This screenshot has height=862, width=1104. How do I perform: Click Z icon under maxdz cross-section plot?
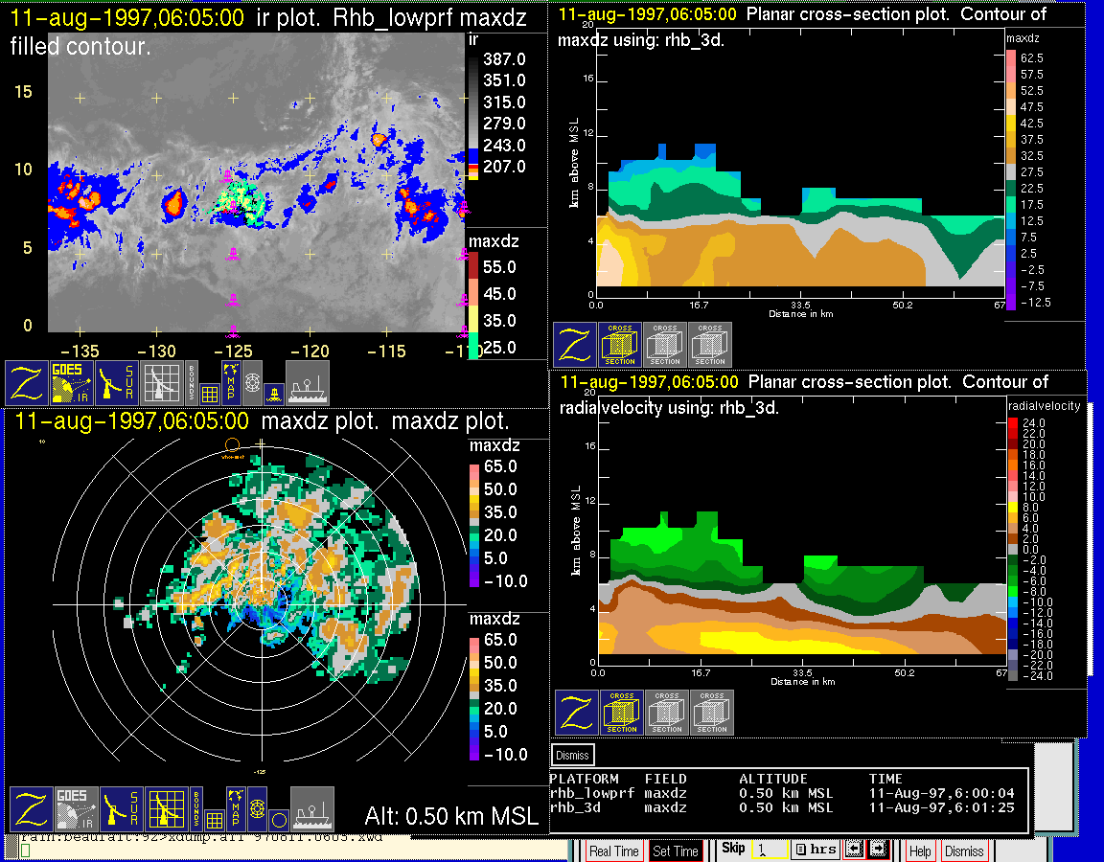575,345
